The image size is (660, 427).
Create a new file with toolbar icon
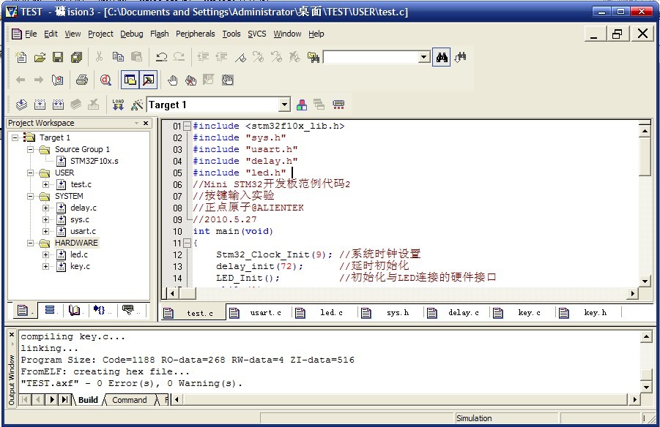pyautogui.click(x=21, y=57)
